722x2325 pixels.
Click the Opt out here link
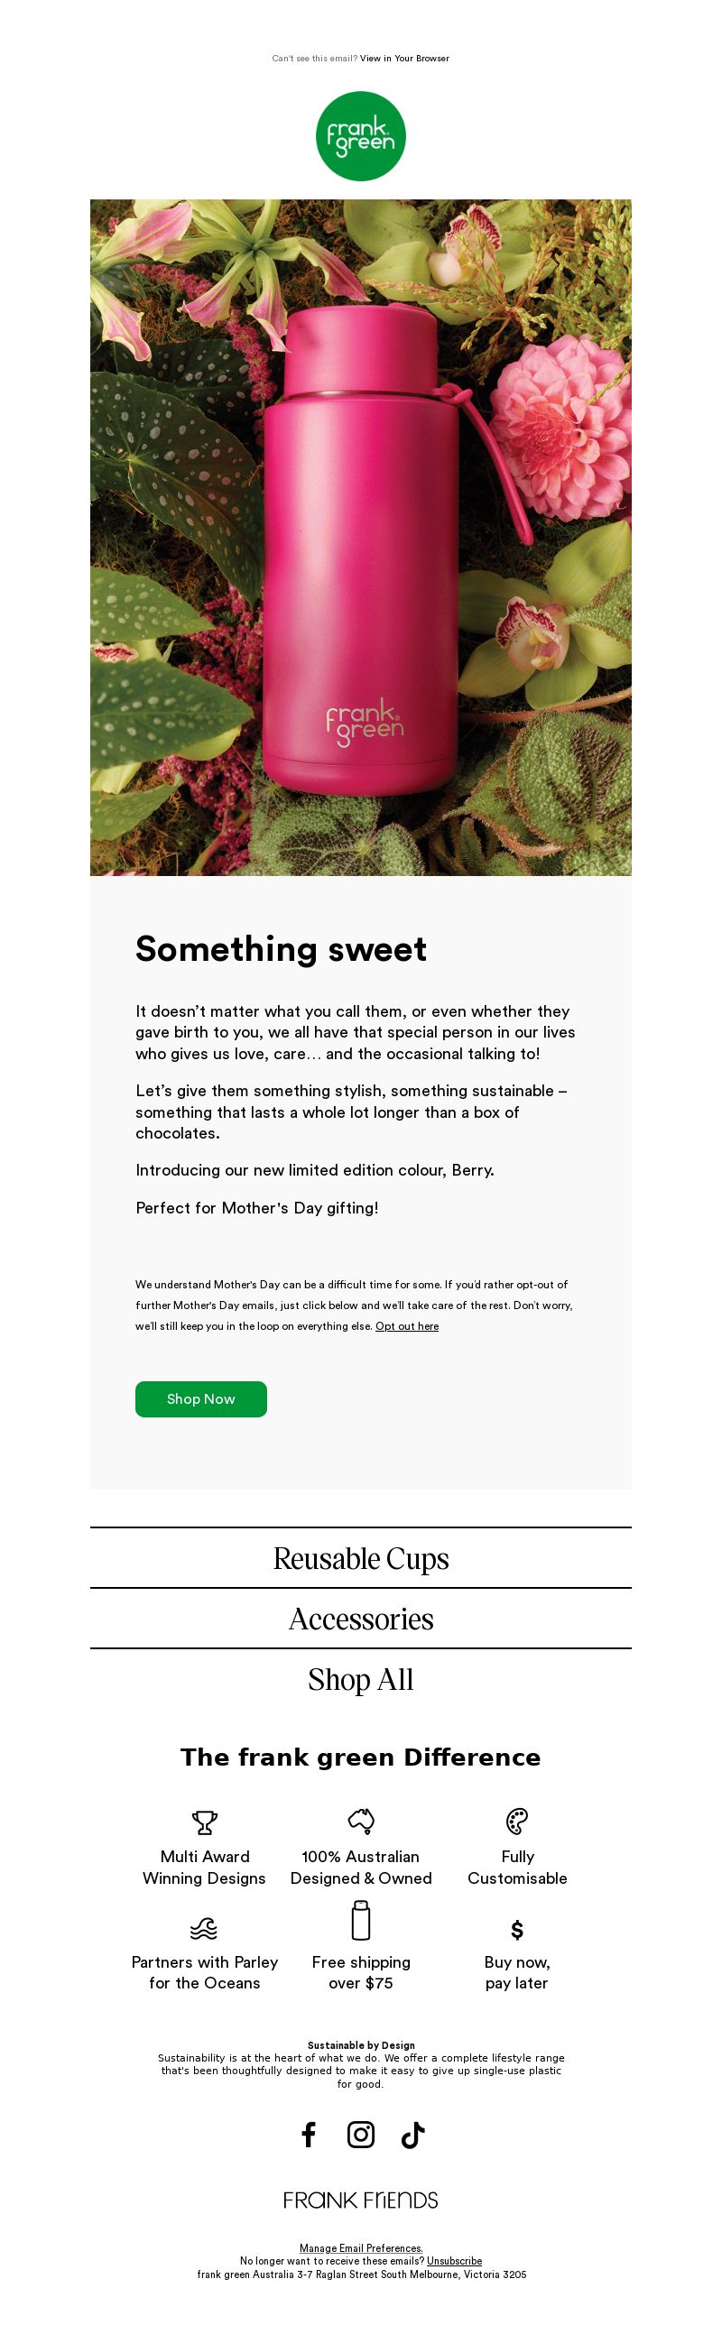(407, 1326)
